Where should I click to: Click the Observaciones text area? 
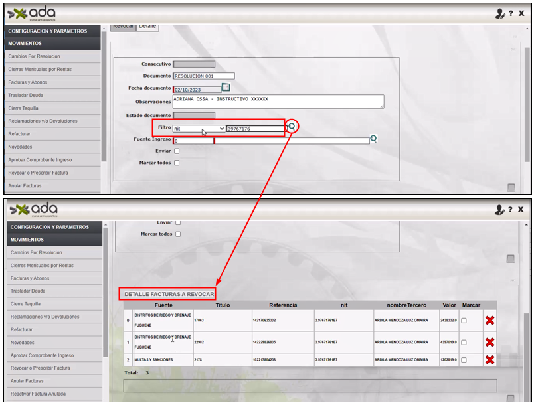point(278,101)
